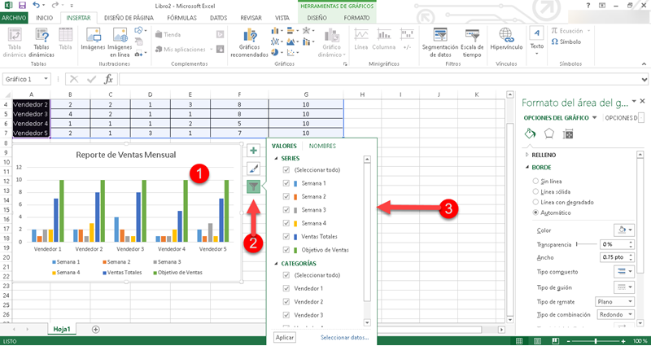
Task: Insert a Columna sparkline
Action: coord(384,40)
